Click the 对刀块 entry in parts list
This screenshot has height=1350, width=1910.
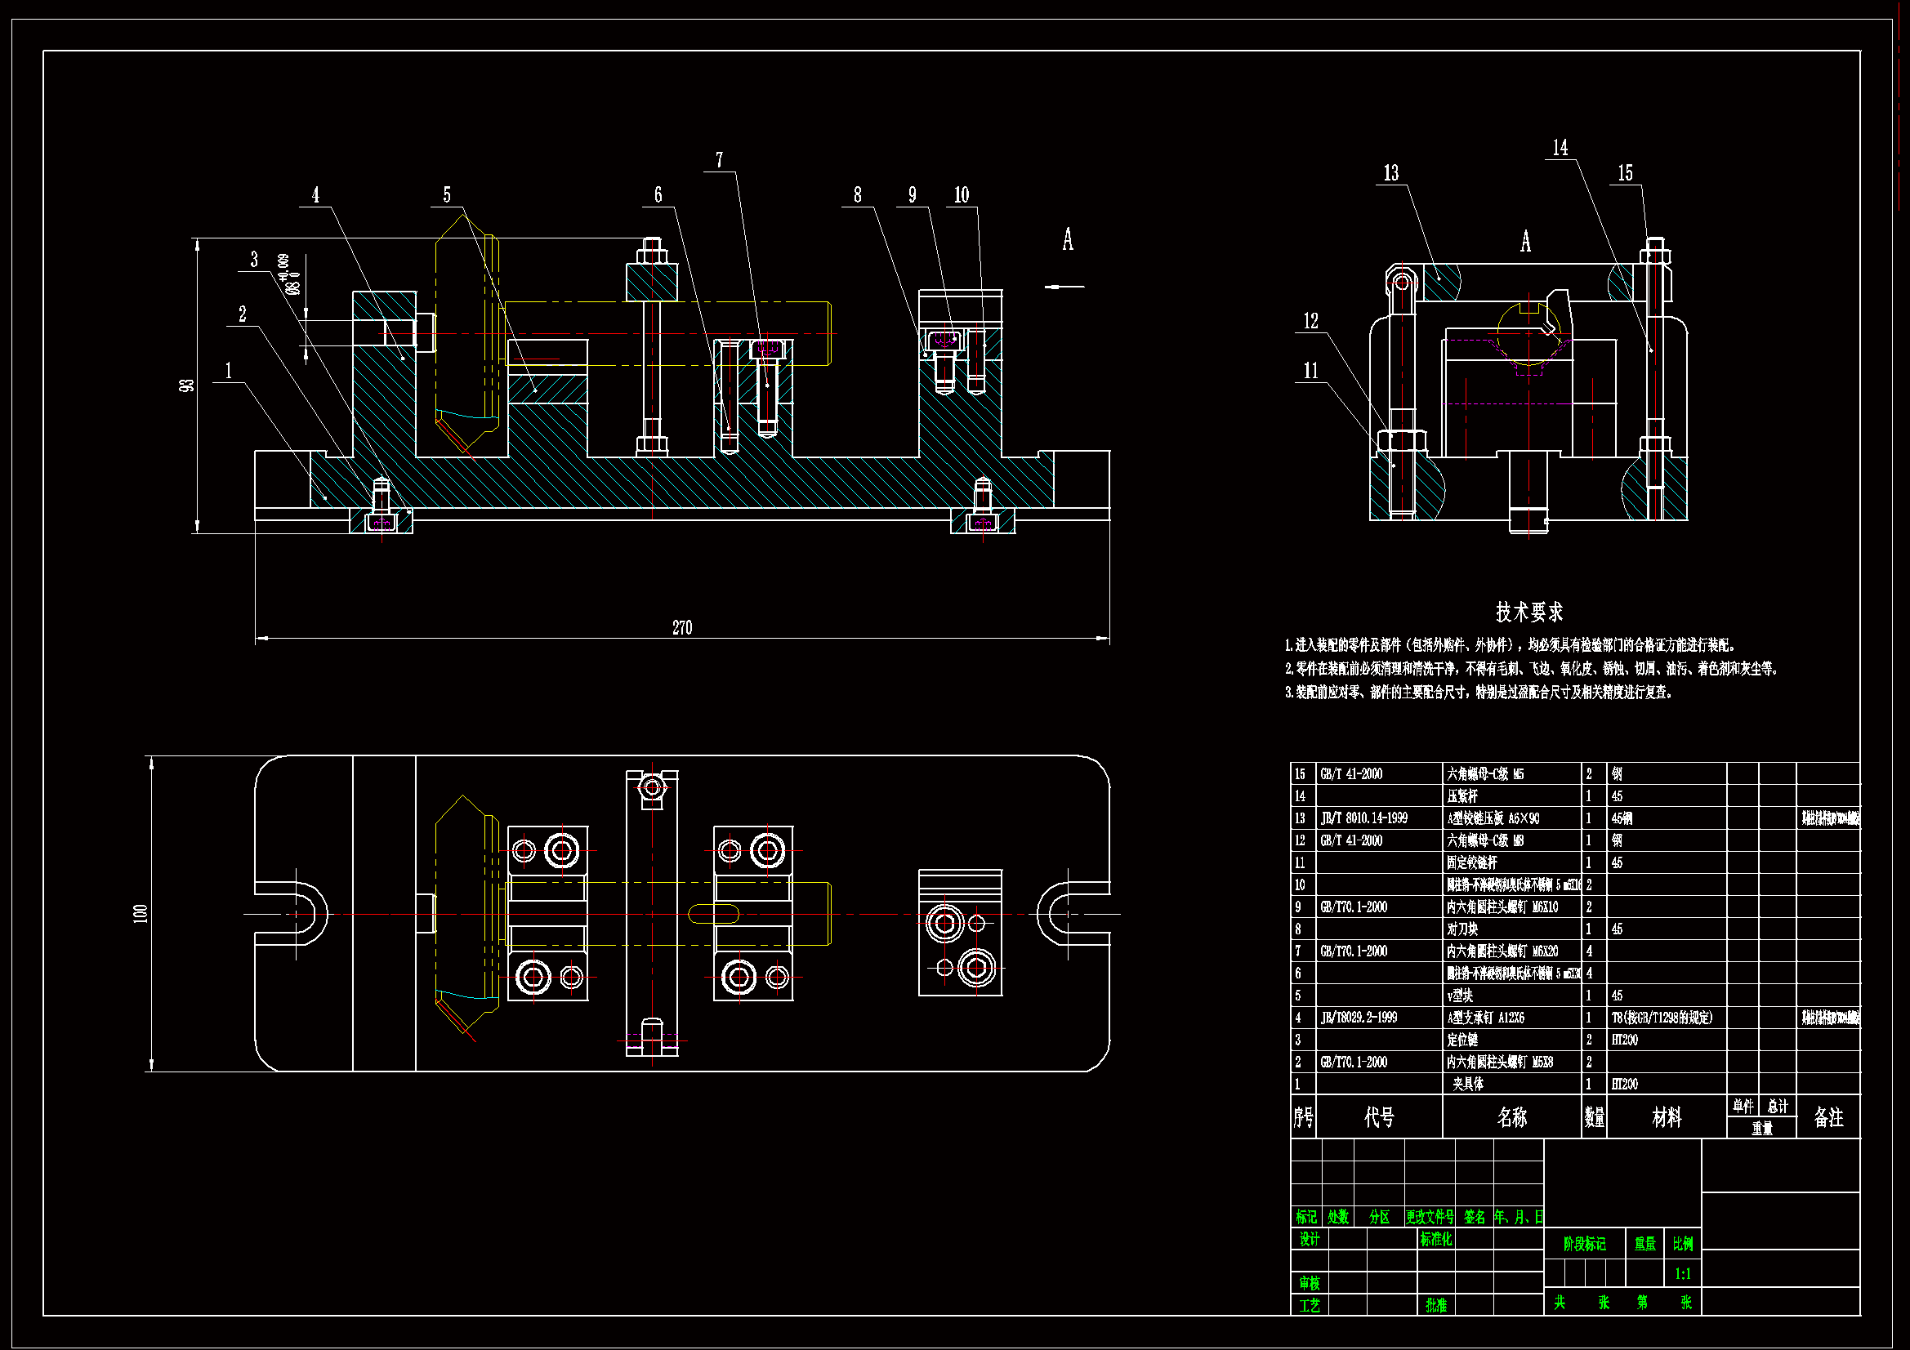click(1462, 929)
